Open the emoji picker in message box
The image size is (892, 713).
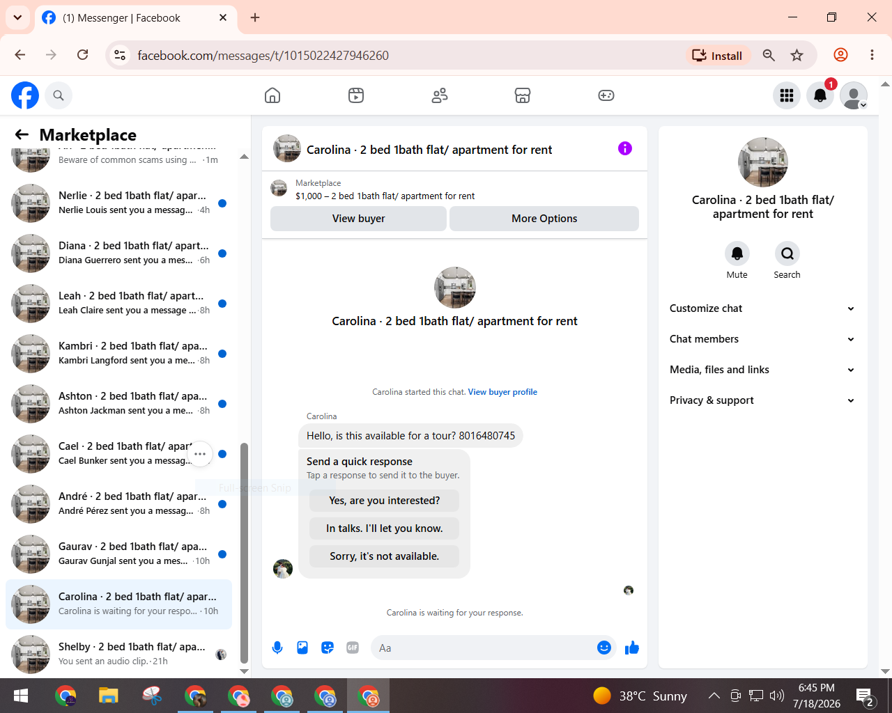[604, 648]
